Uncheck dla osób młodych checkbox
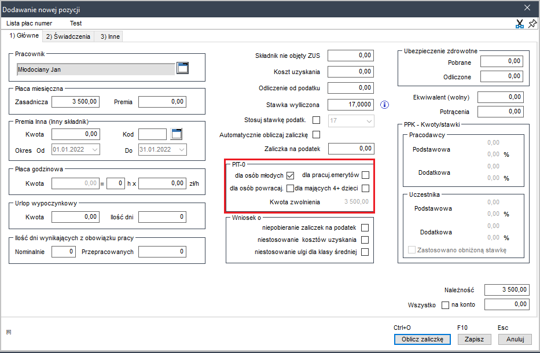Viewport: 540px width, 353px height. [x=291, y=175]
